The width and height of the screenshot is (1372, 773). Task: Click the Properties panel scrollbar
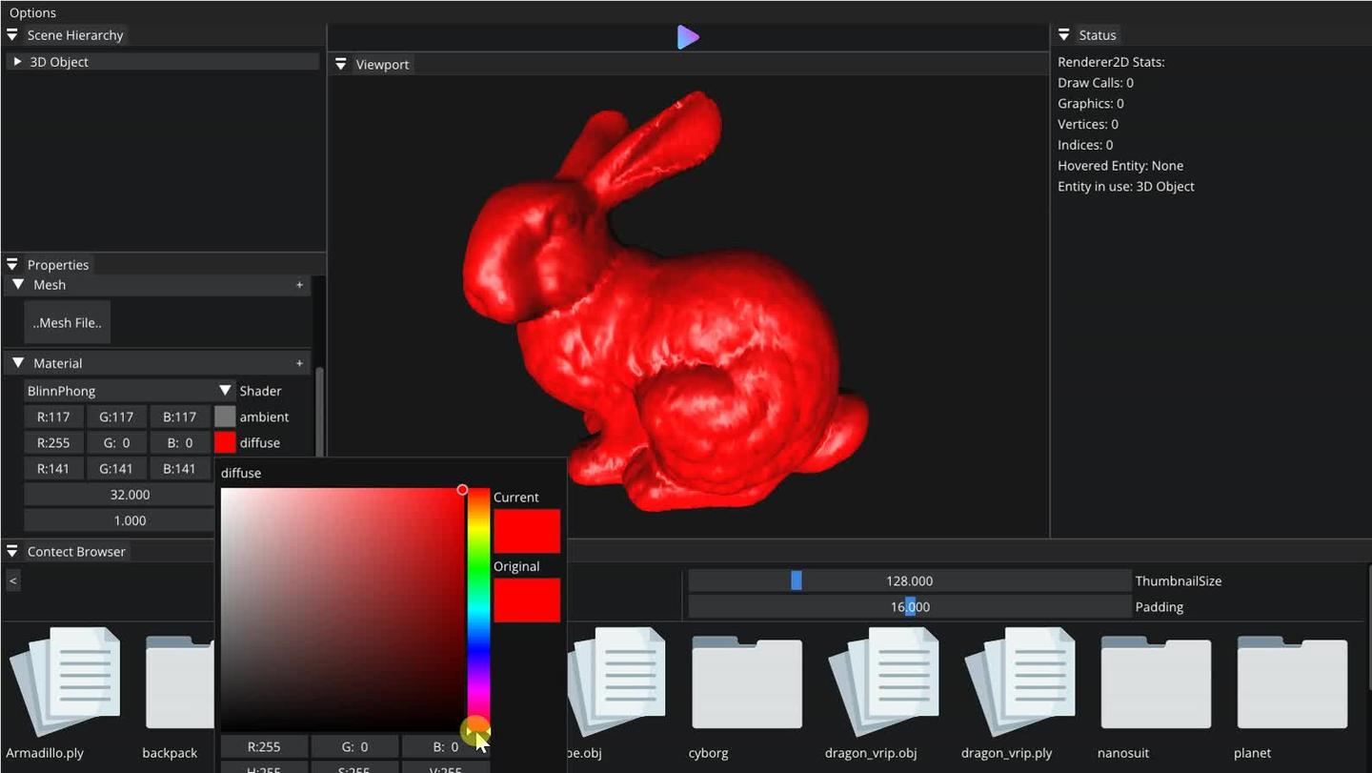point(319,410)
